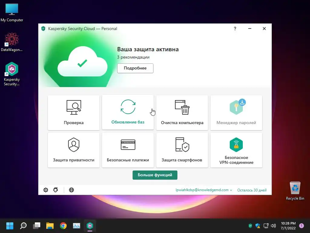Open Защита смартфонов tile
Image resolution: width=310 pixels, height=233 pixels.
tap(182, 150)
